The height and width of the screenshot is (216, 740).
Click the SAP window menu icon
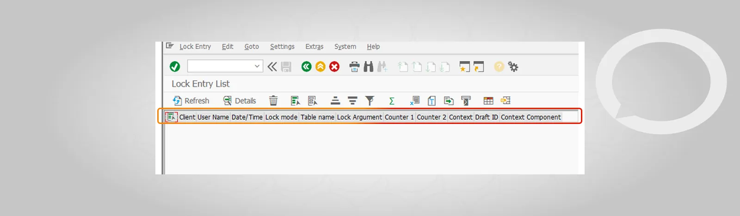[x=170, y=46]
